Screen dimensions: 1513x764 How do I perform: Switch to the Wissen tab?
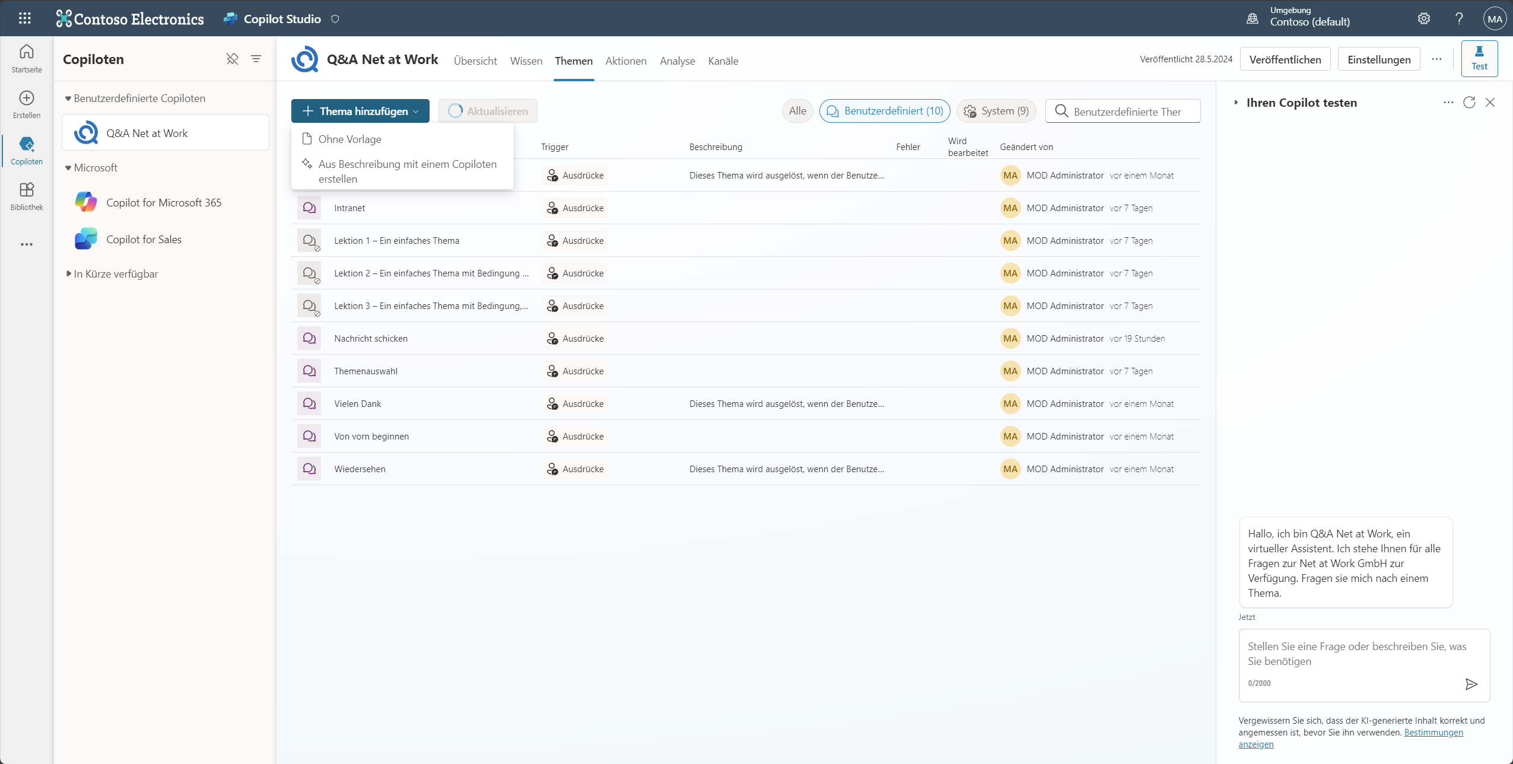tap(526, 61)
